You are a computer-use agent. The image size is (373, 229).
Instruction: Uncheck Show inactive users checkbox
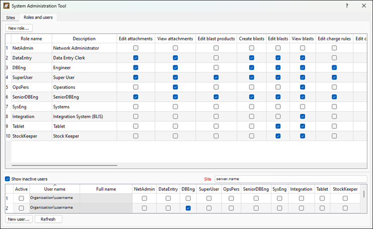pyautogui.click(x=8, y=179)
